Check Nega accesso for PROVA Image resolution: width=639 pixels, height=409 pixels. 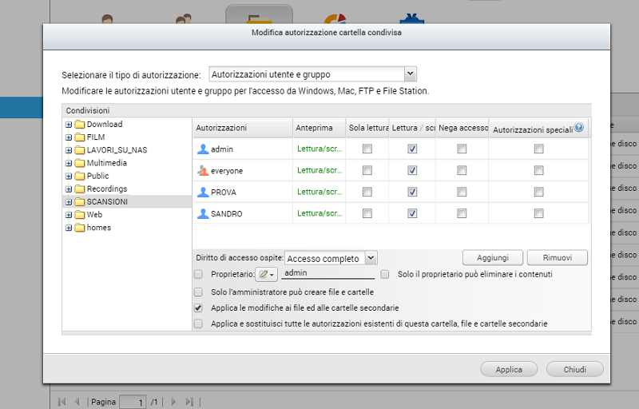pos(462,192)
